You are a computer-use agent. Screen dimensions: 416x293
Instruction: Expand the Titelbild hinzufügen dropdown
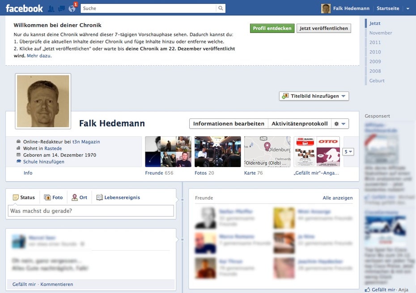343,96
